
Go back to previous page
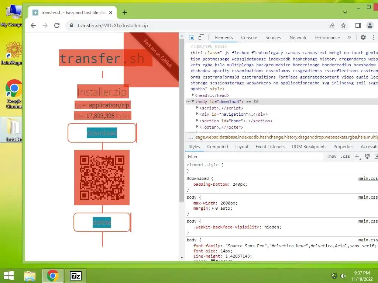33,25
